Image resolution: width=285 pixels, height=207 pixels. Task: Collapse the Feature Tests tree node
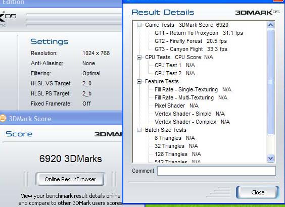point(139,81)
